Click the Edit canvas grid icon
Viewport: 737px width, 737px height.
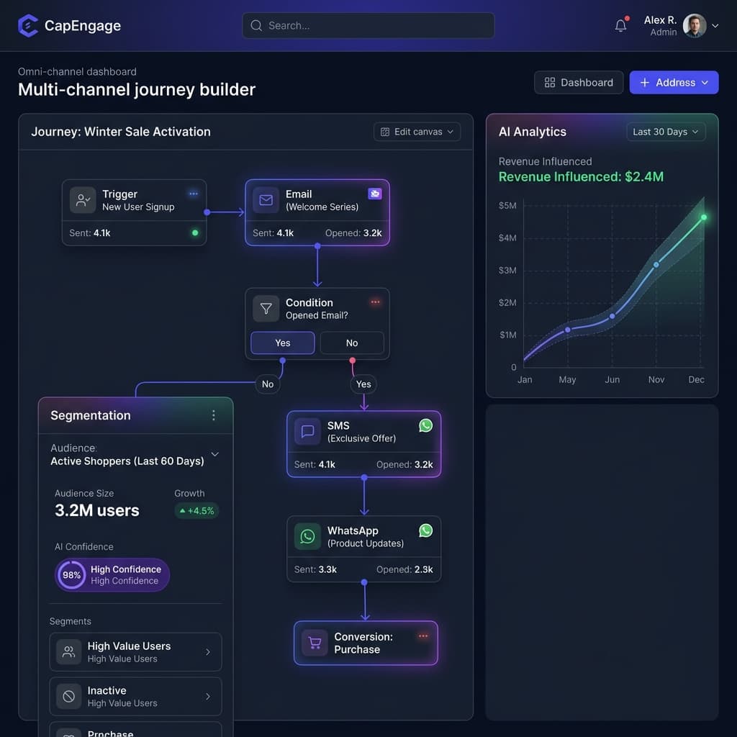(x=384, y=132)
